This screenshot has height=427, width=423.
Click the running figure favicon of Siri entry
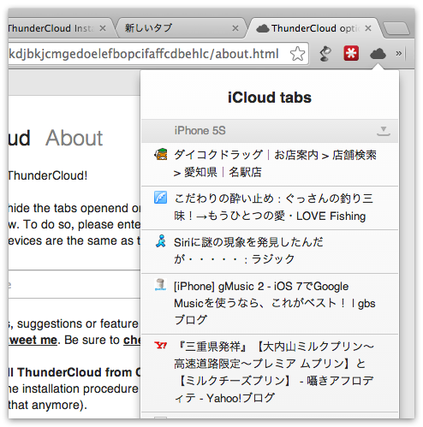point(161,241)
